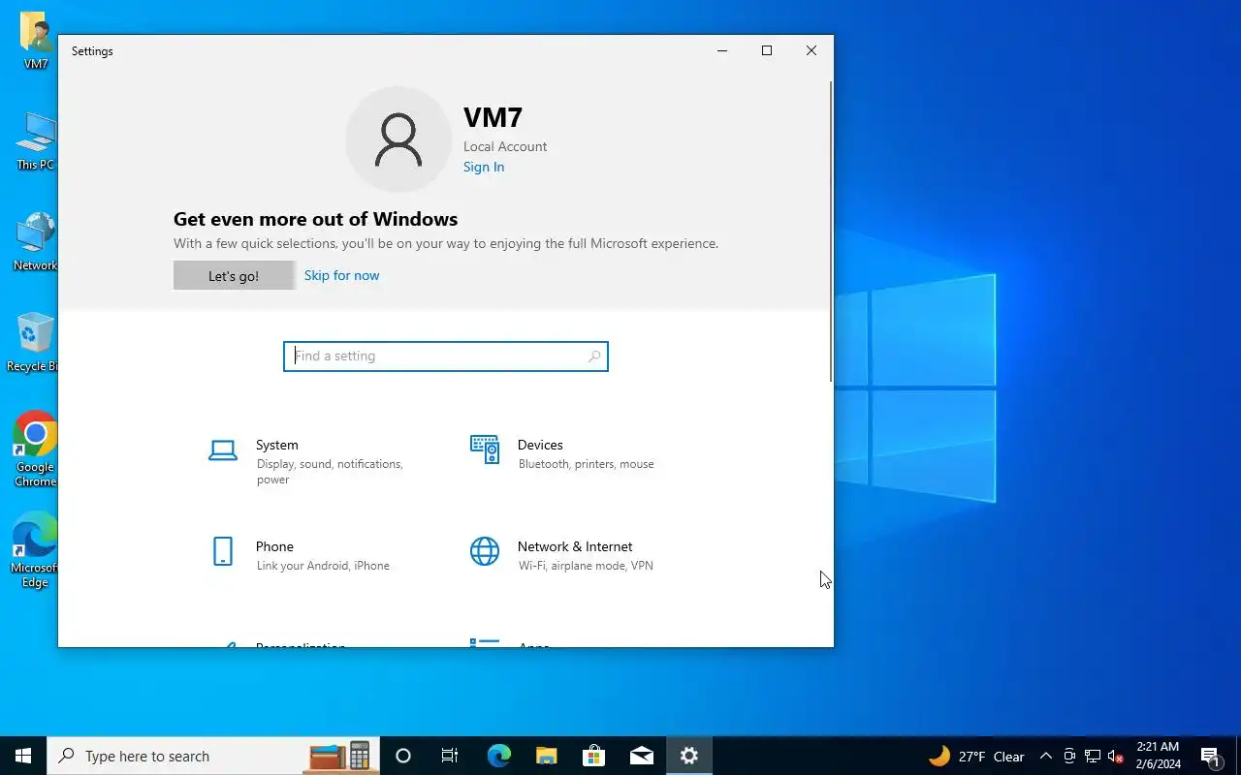
Task: Launch Microsoft Edge from the taskbar
Action: pyautogui.click(x=498, y=756)
